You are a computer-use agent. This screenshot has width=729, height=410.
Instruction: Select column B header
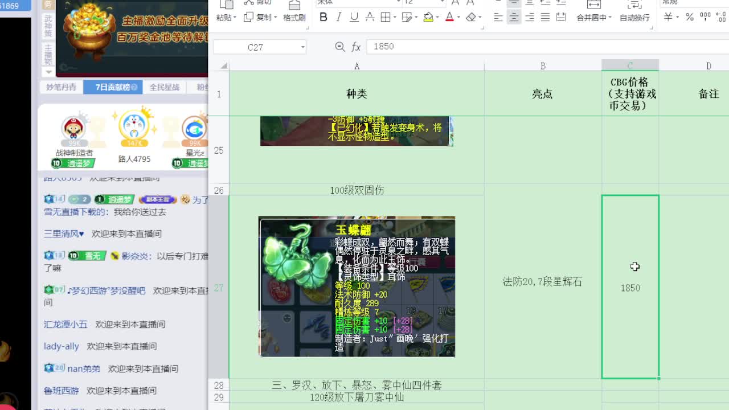(543, 66)
